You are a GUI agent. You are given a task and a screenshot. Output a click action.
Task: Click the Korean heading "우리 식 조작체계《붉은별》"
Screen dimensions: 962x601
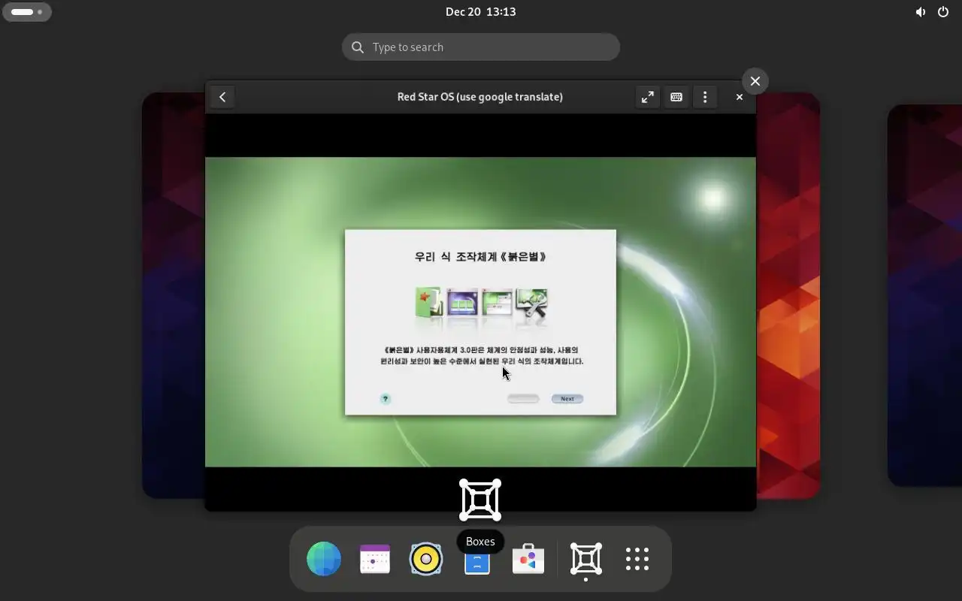click(480, 257)
